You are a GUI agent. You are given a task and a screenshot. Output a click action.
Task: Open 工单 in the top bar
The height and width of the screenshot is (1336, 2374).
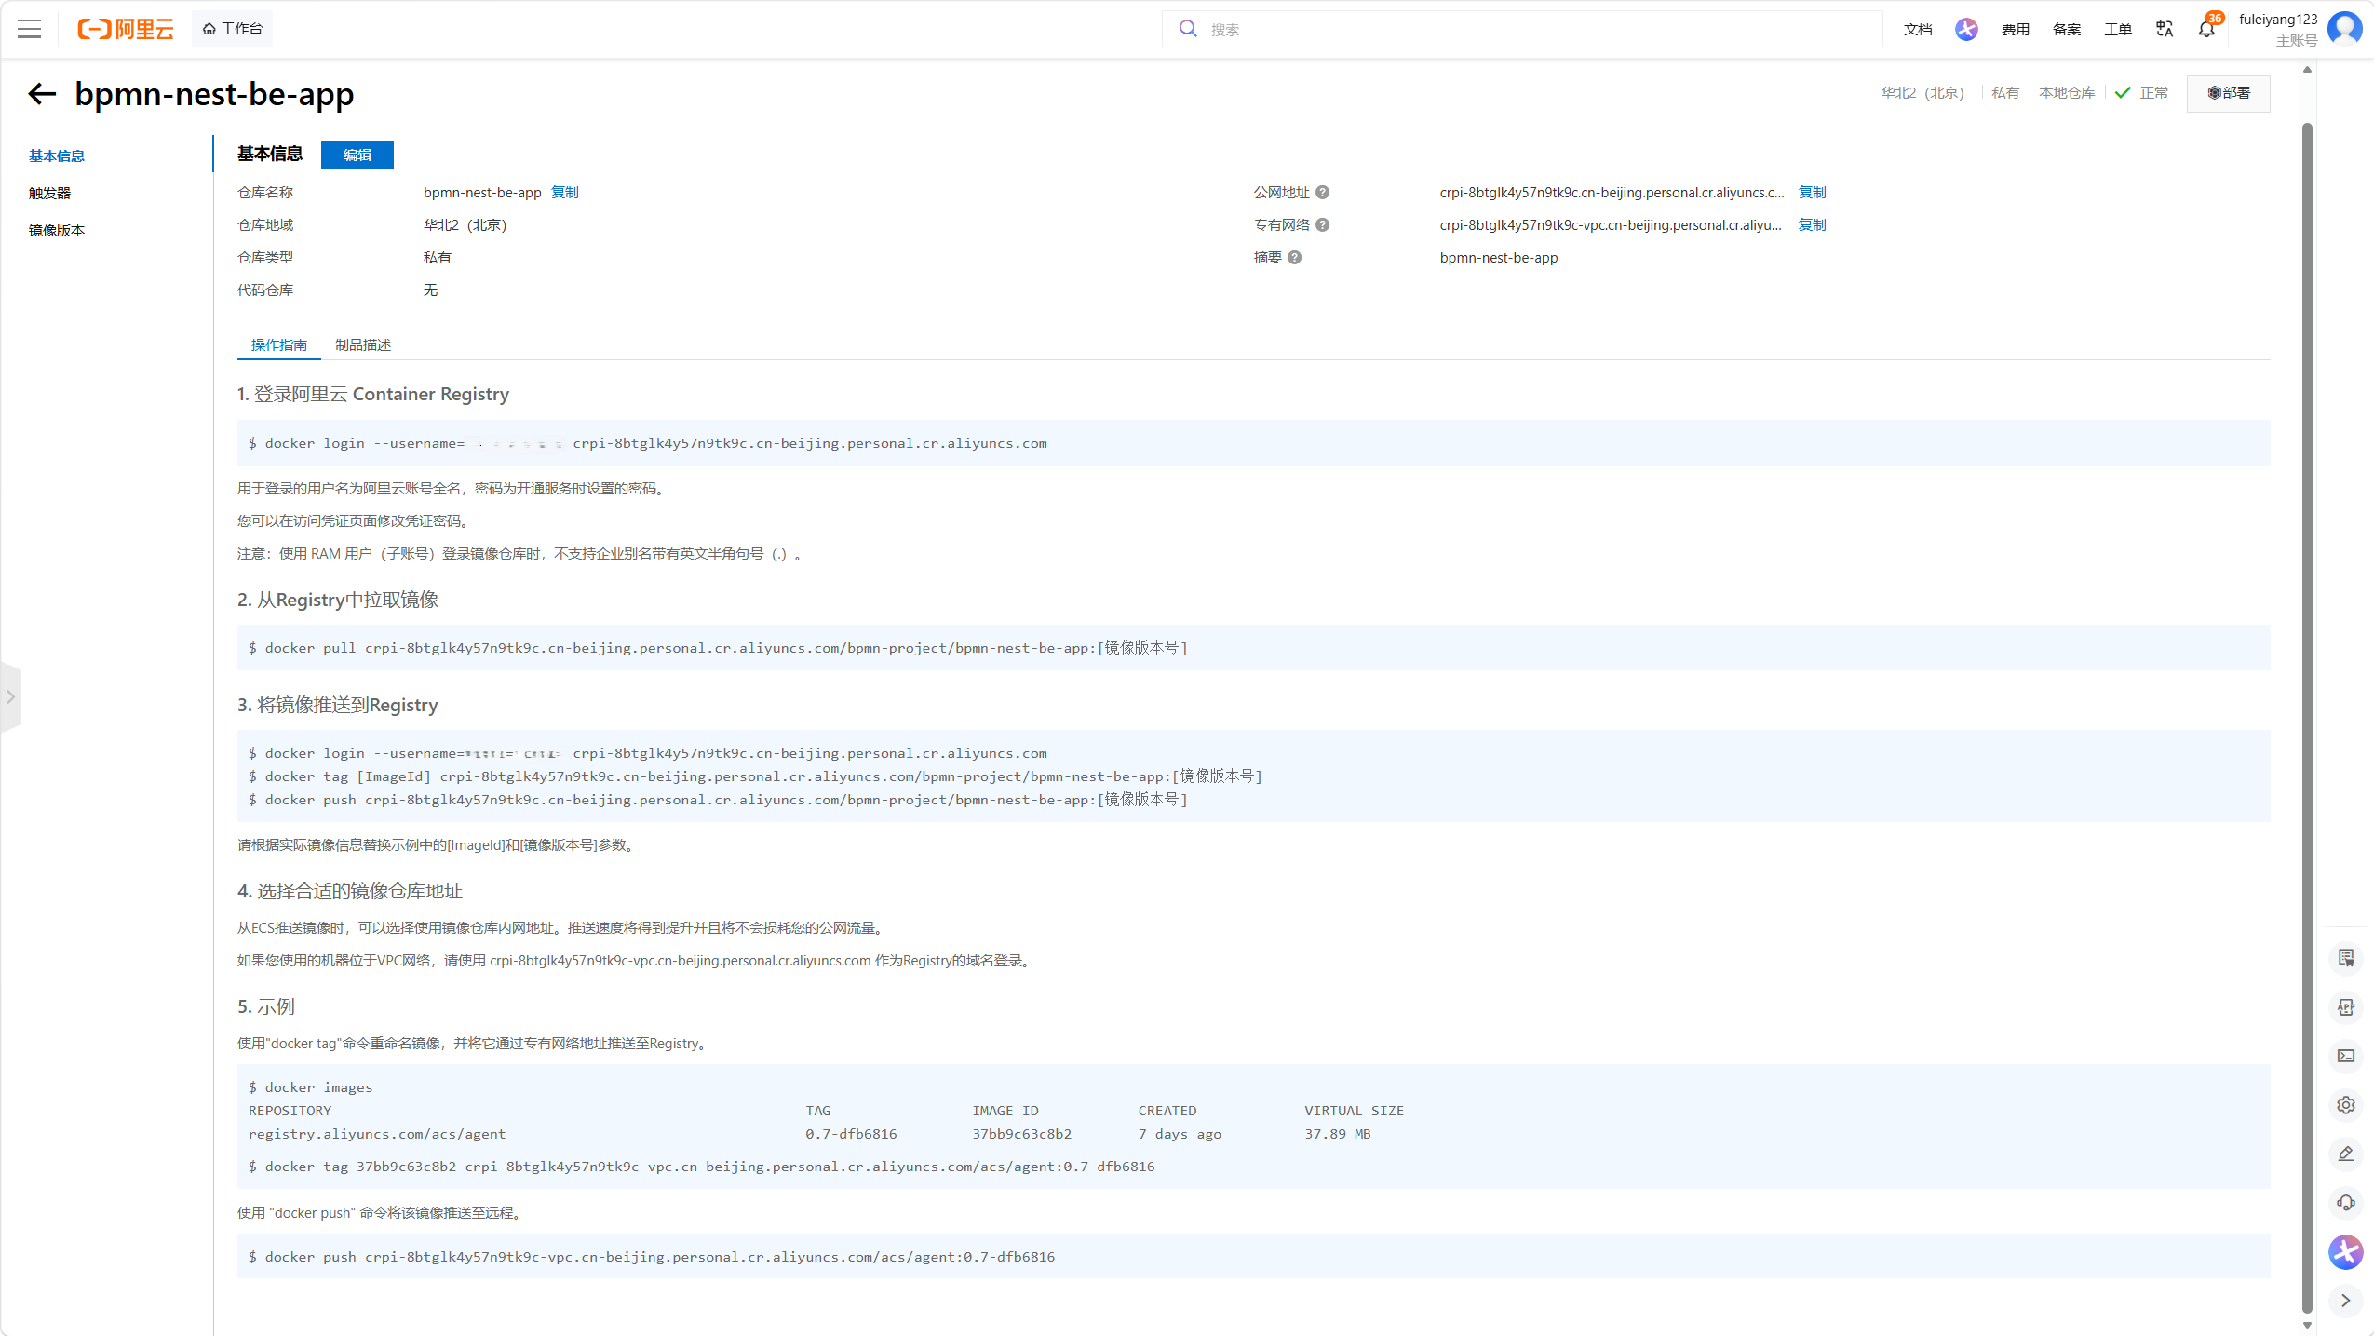(x=2118, y=30)
